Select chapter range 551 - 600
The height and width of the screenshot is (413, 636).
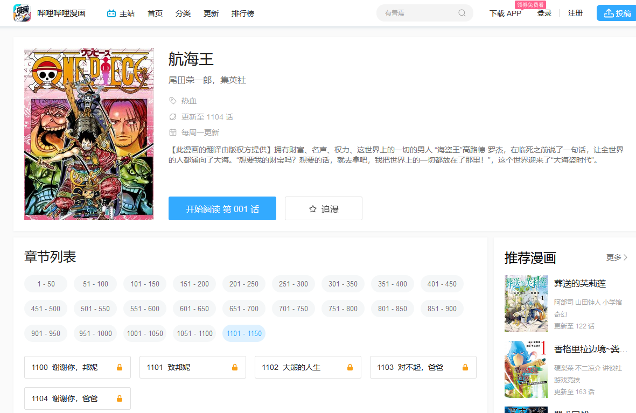(x=145, y=309)
